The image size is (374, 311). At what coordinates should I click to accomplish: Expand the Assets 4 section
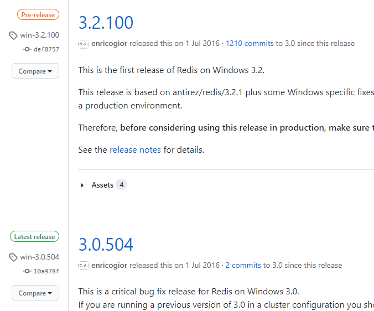[x=102, y=185]
